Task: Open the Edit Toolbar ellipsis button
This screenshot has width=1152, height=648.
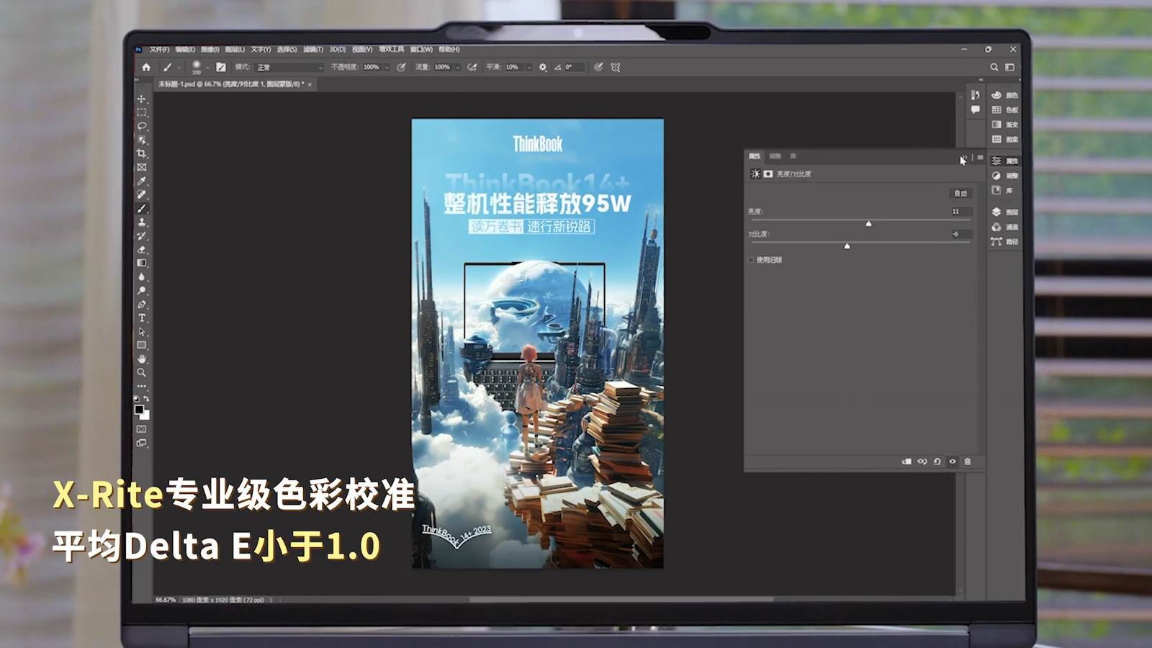Action: 142,386
